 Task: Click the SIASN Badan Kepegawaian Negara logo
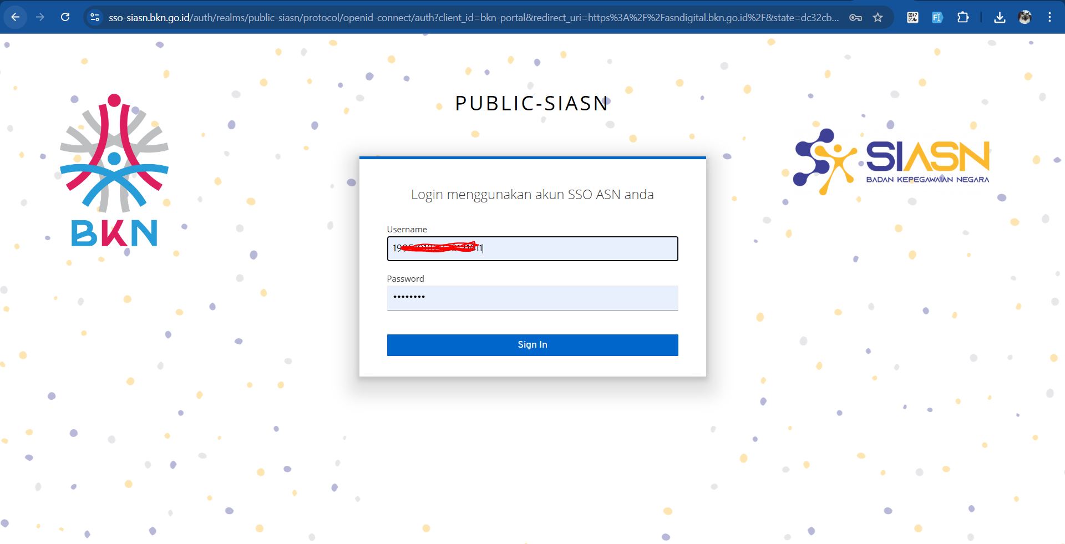coord(892,161)
